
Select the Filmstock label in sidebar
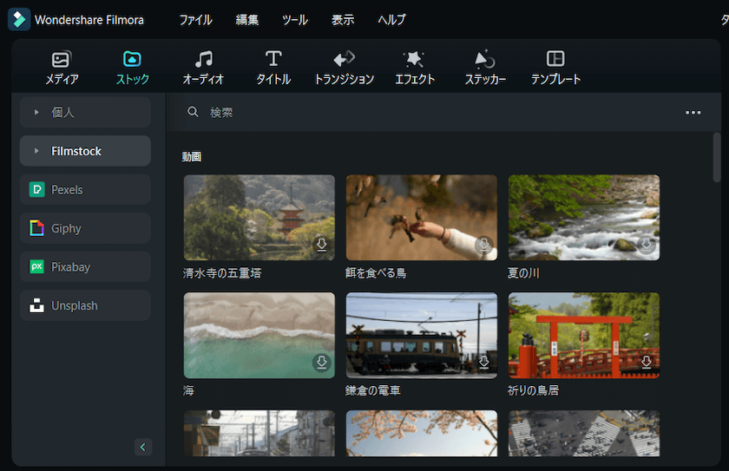(76, 151)
